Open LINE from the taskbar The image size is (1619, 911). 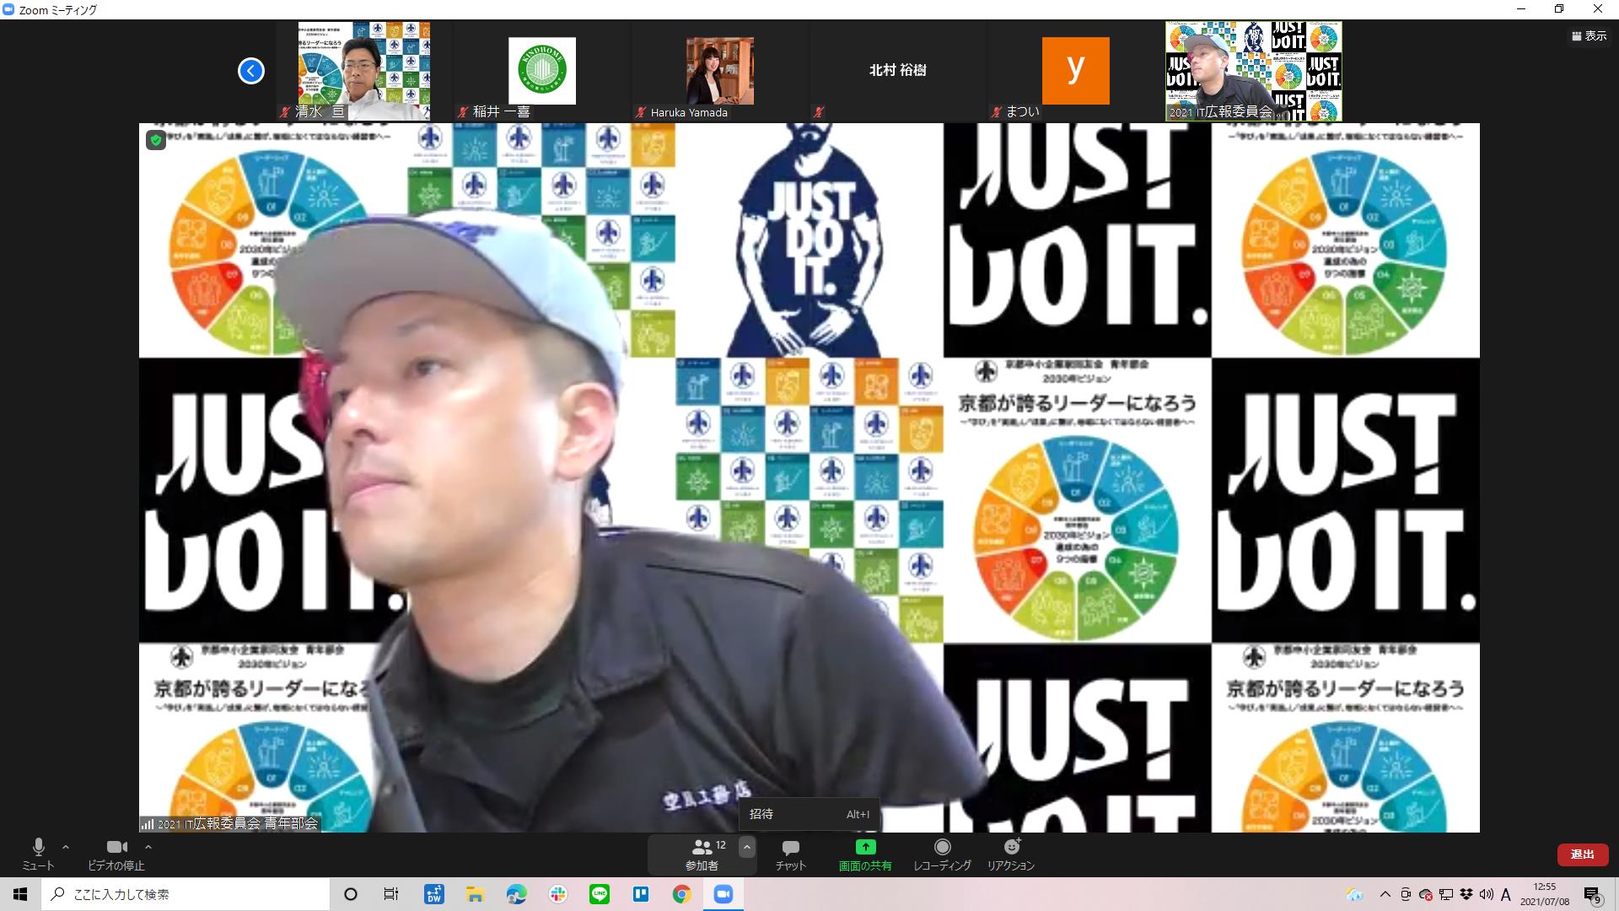pyautogui.click(x=600, y=894)
